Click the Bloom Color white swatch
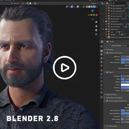Viewport: 129px width, 129px height. coord(125,85)
